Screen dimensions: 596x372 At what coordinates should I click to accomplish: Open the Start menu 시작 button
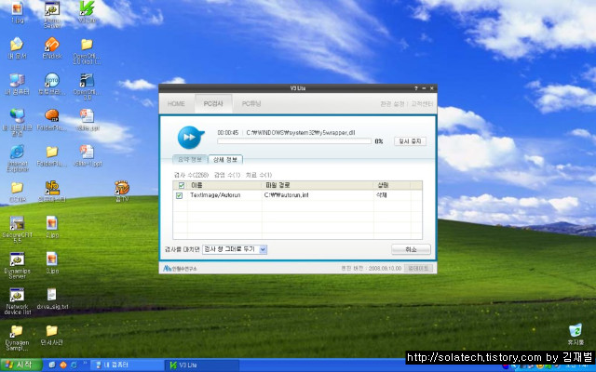pos(20,365)
